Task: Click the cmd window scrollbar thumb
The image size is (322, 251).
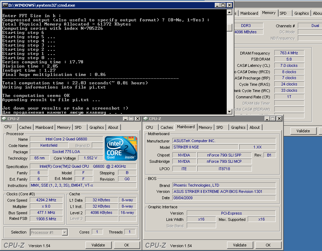Action: pos(229,28)
